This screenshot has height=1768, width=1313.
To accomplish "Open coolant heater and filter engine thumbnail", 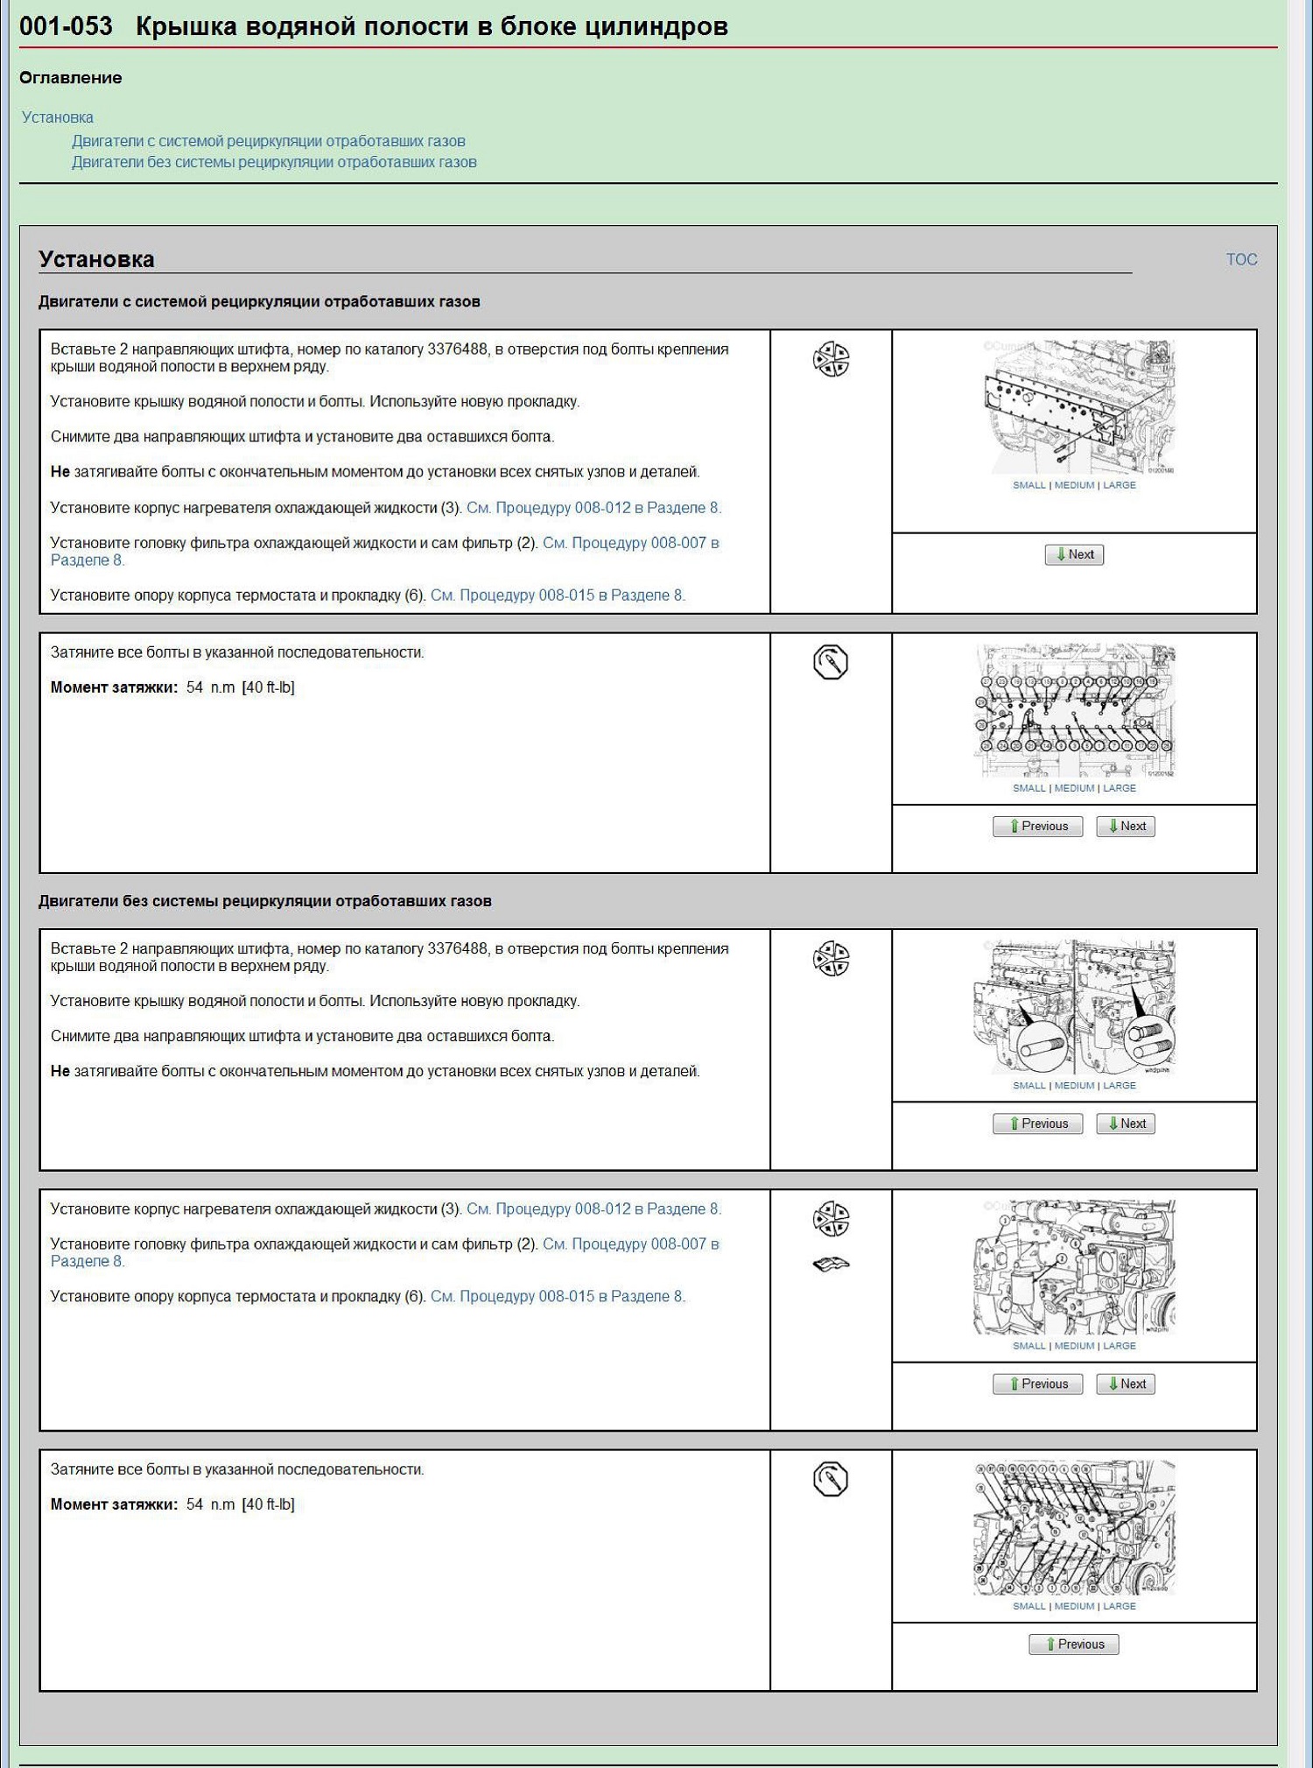I will pyautogui.click(x=1074, y=1267).
